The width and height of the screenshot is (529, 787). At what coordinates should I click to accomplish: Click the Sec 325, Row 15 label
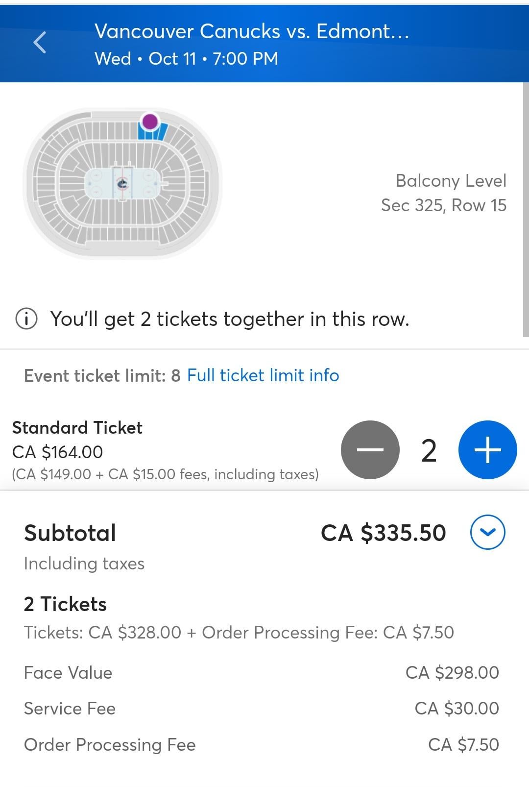click(x=443, y=205)
